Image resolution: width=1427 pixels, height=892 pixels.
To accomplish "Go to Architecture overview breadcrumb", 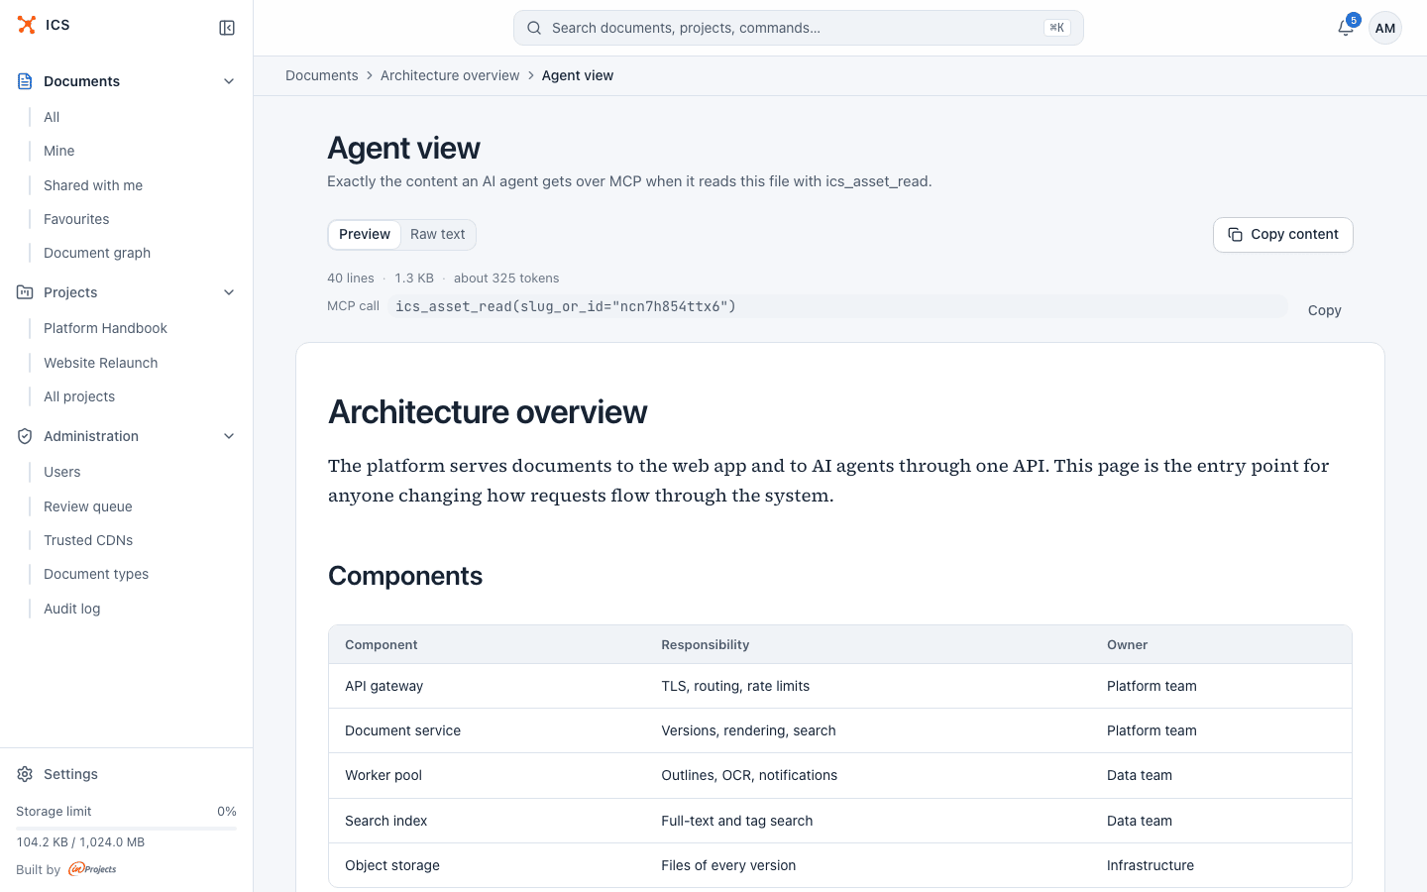I will pyautogui.click(x=450, y=75).
